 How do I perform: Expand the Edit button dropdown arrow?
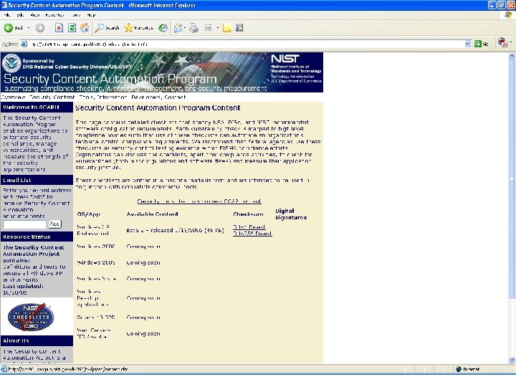coord(218,28)
